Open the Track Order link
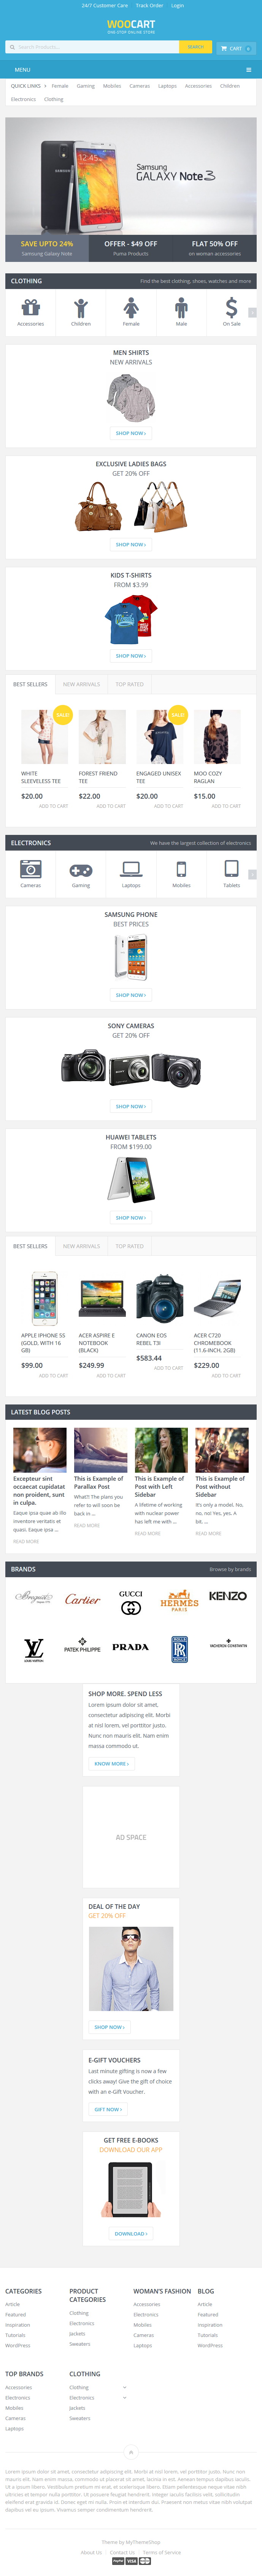Viewport: 262px width, 2576px height. [149, 5]
